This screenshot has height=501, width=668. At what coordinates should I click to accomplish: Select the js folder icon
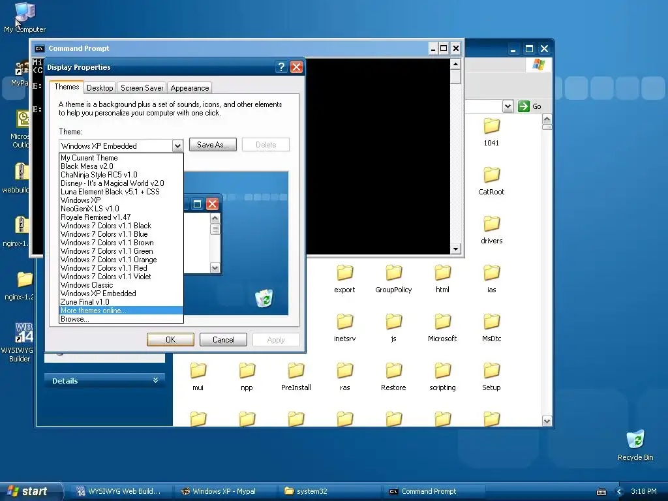[x=393, y=322]
